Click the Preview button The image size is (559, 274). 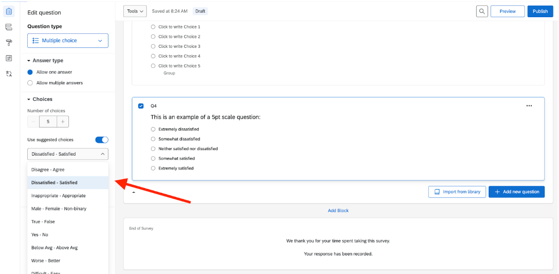coord(508,11)
